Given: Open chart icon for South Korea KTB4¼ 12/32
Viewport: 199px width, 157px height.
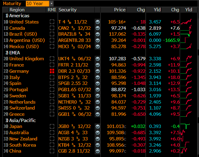Looking at the screenshot, I should [97, 145].
